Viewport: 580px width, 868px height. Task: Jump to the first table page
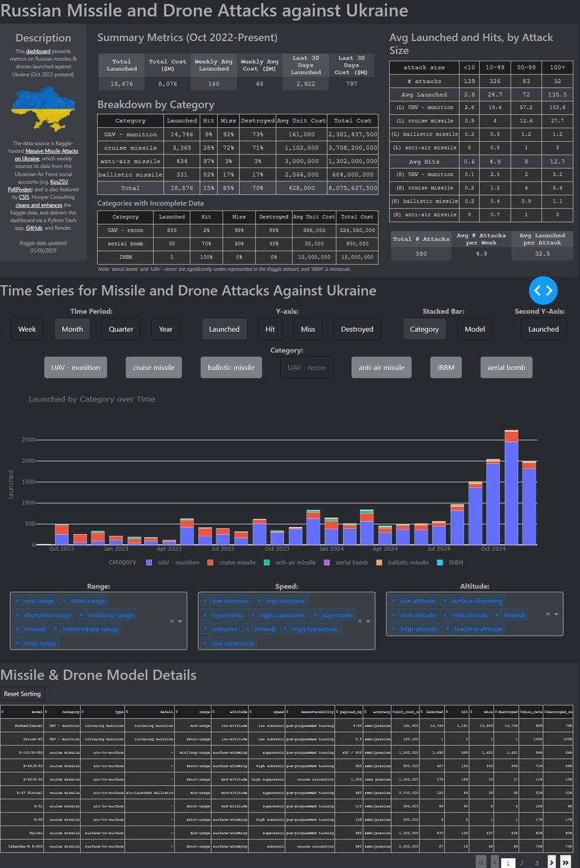click(481, 862)
